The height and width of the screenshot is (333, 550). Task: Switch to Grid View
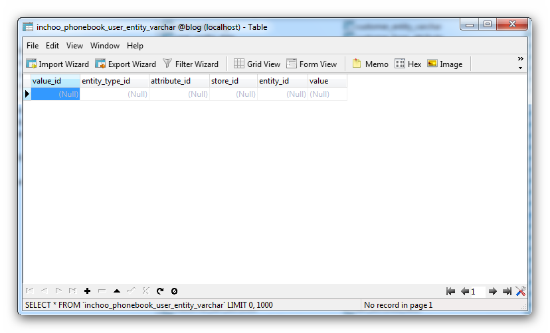click(x=257, y=64)
